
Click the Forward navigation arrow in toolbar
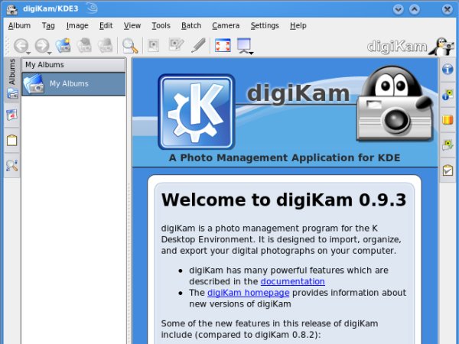[x=41, y=46]
